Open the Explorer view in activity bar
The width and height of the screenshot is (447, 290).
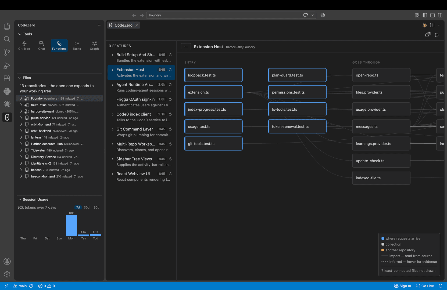coord(7,26)
